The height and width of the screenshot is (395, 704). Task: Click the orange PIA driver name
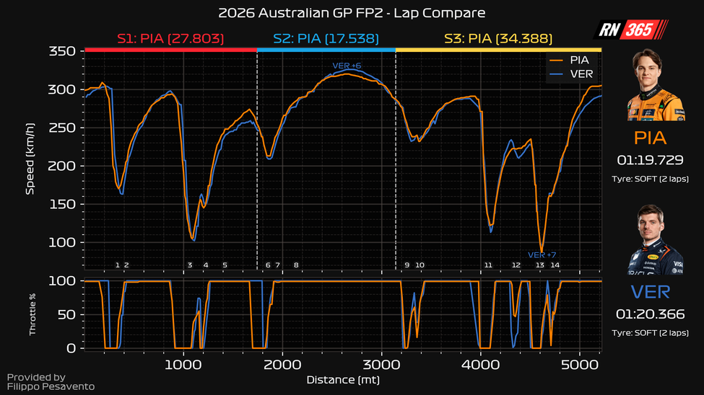650,137
